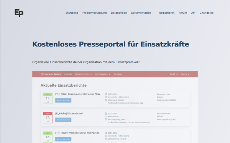
Task: Click the document icon beside 2023-0010
Action: [106, 133]
